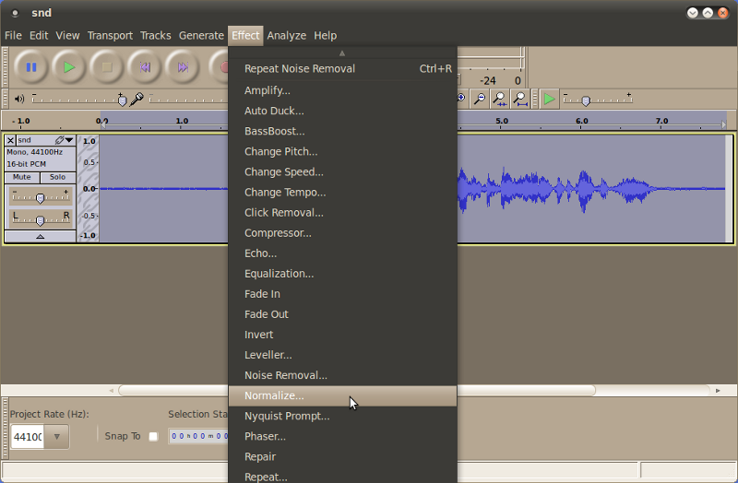738x483 pixels.
Task: Choose BassBoost... effect
Action: [x=342, y=131]
